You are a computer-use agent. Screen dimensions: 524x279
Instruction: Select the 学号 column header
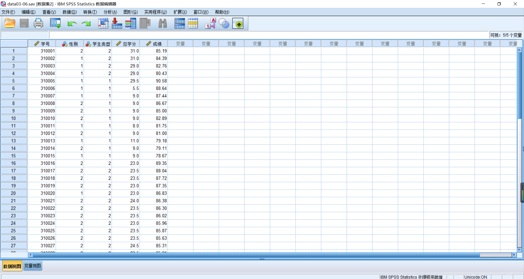[42, 44]
